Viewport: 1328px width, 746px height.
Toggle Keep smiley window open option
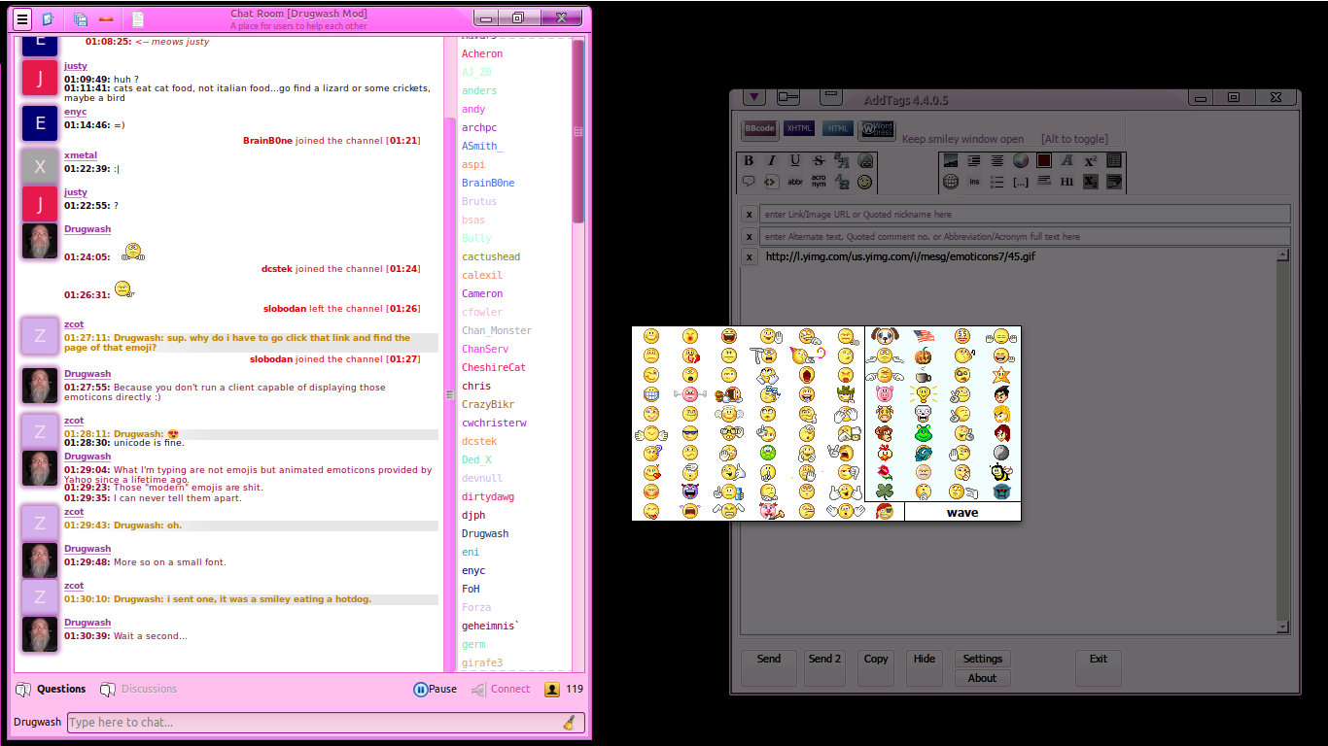pyautogui.click(x=962, y=139)
